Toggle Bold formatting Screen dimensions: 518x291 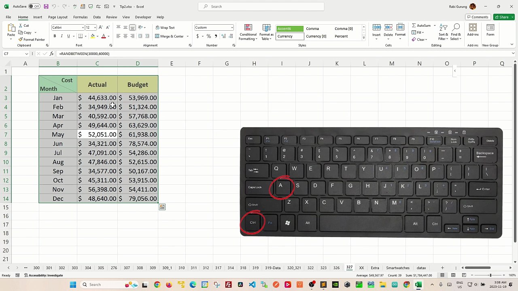click(55, 36)
